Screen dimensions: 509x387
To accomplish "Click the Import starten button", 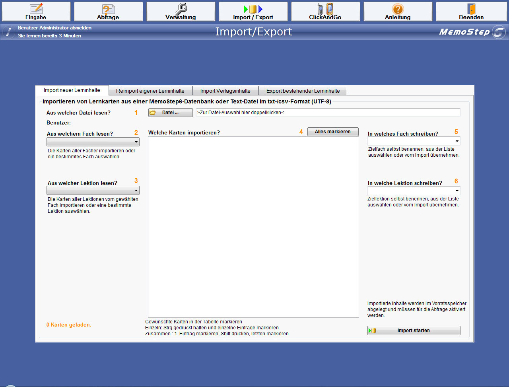I will click(x=414, y=331).
